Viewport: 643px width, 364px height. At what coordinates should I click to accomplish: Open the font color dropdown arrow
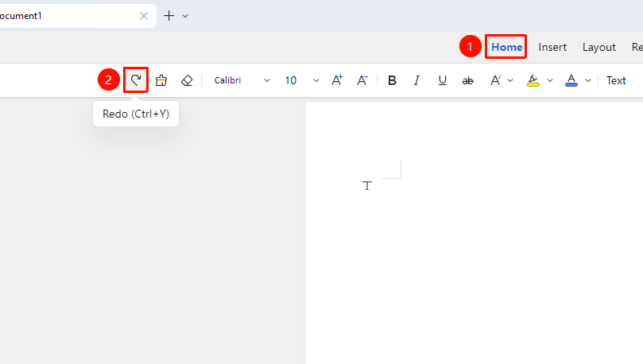click(588, 81)
